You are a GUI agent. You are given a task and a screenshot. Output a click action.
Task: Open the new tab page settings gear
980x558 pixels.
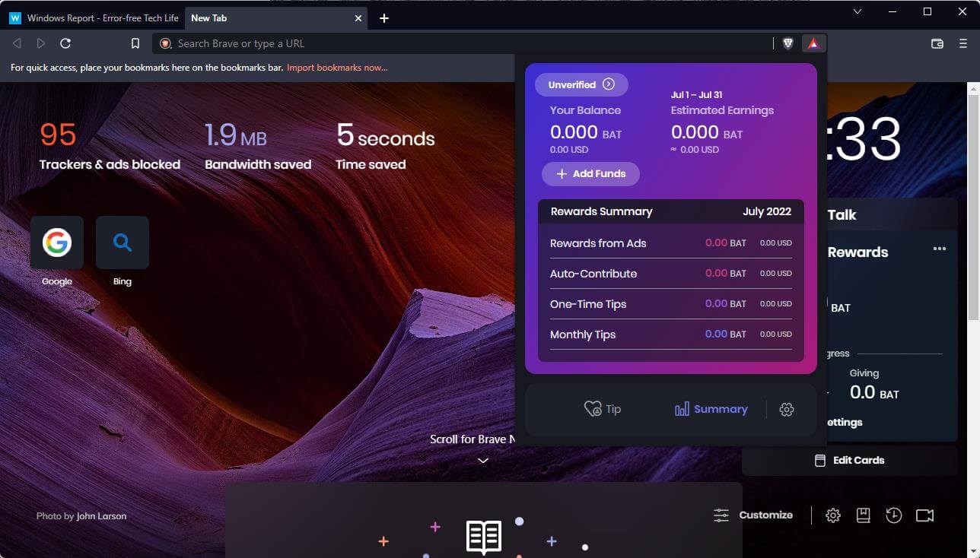(833, 515)
